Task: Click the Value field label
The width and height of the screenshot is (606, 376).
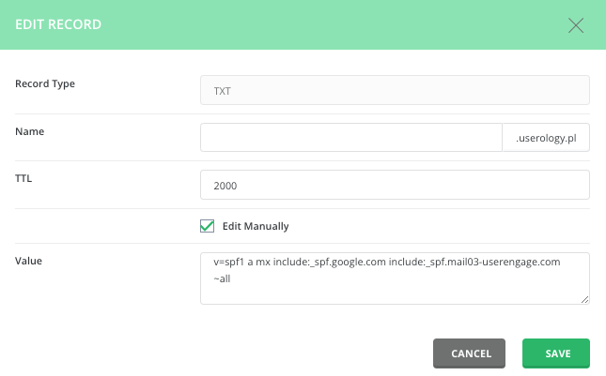Action: click(30, 260)
